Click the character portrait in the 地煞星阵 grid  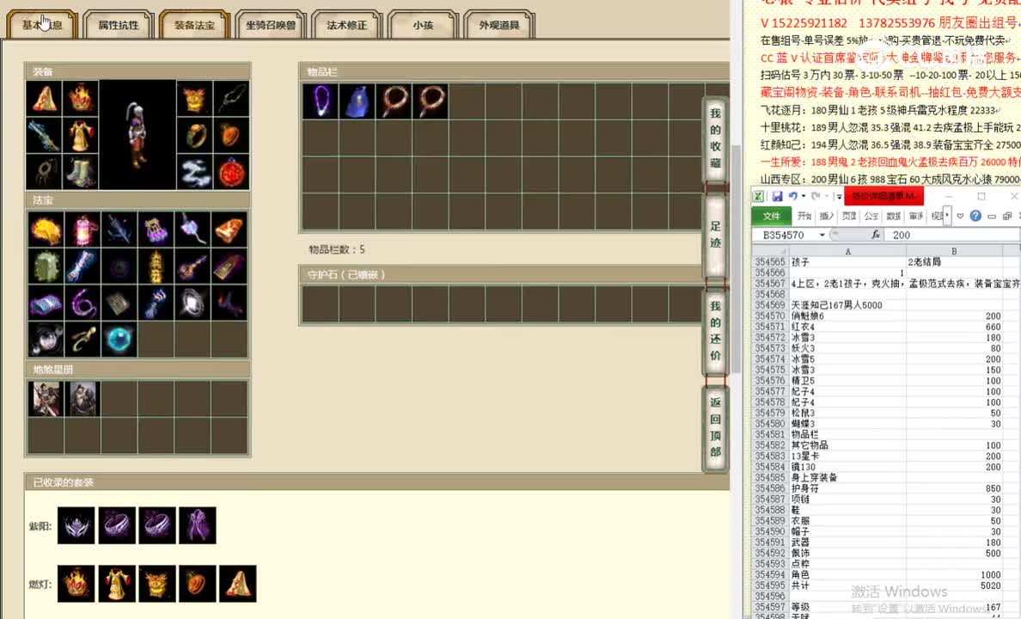click(x=45, y=397)
